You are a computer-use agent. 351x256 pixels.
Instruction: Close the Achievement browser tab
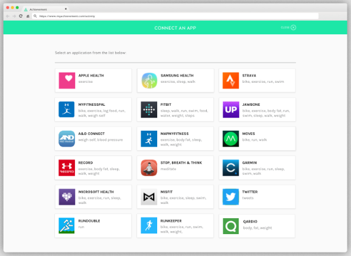pyautogui.click(x=66, y=9)
